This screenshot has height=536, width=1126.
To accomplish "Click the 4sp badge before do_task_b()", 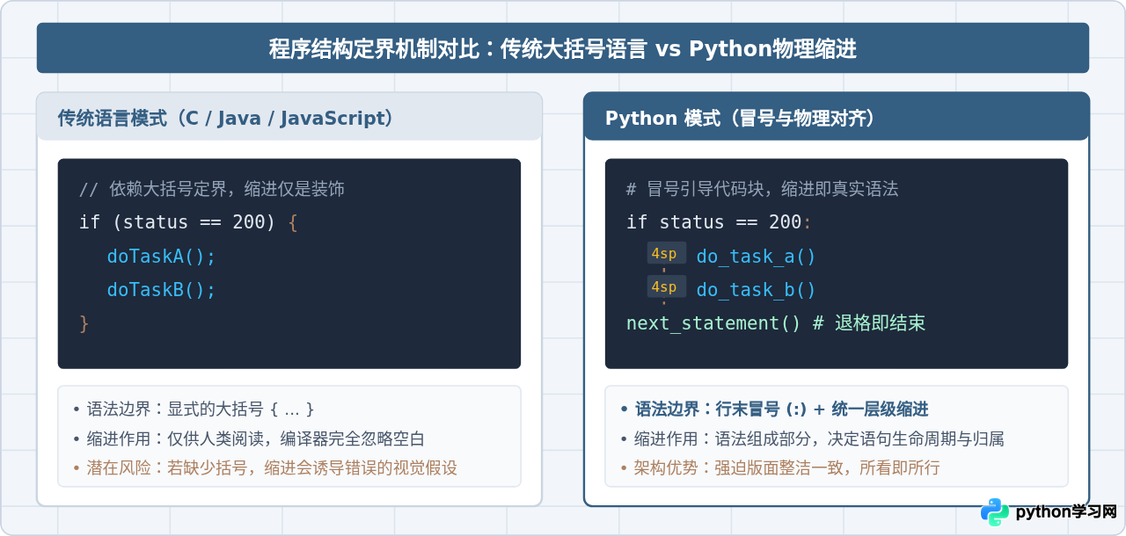I will 666,286.
